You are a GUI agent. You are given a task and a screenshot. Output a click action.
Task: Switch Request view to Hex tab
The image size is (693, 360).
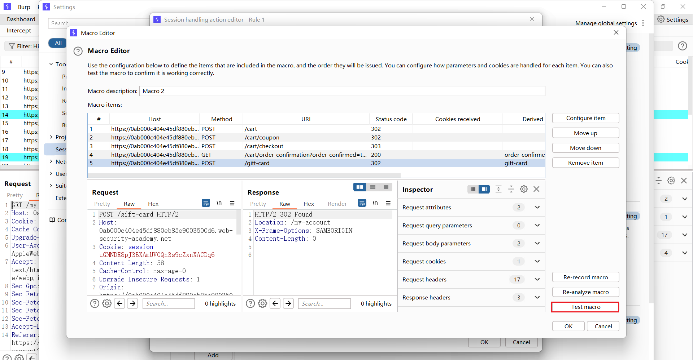tap(153, 204)
